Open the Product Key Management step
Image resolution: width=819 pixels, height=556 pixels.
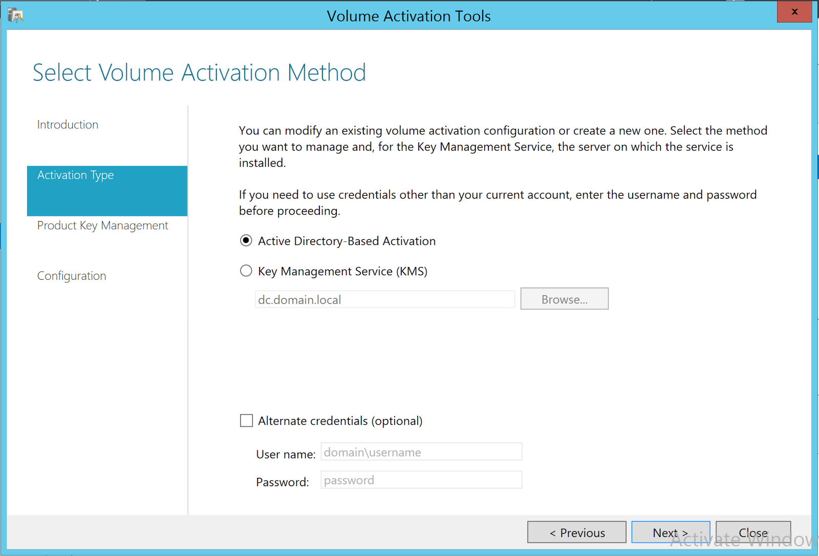(102, 225)
